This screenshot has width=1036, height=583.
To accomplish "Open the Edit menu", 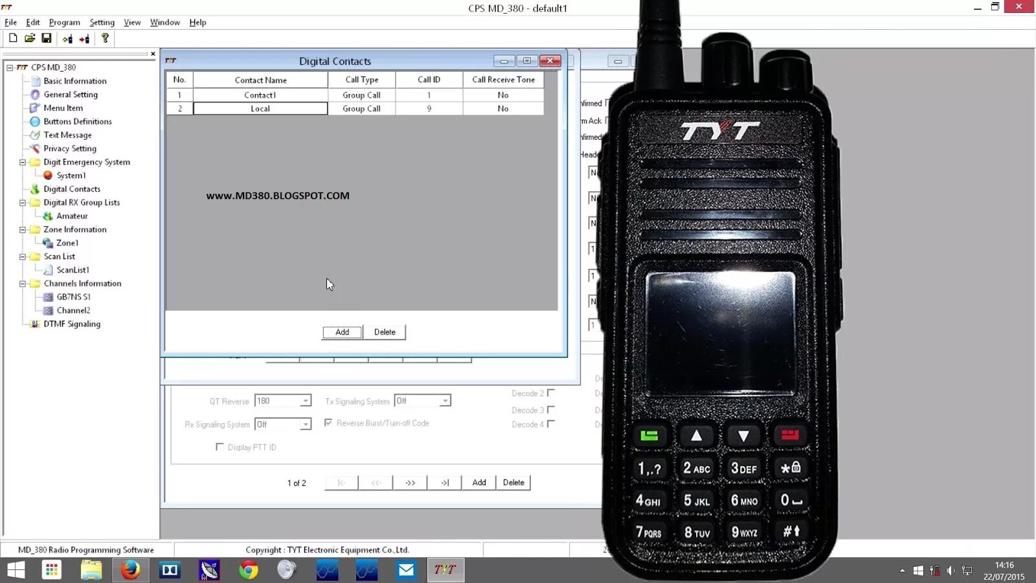I will click(33, 22).
